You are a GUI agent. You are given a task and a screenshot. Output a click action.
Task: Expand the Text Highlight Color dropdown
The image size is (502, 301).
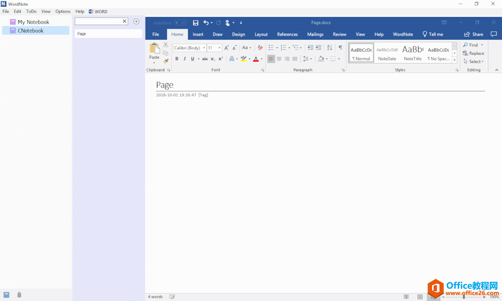coord(249,59)
